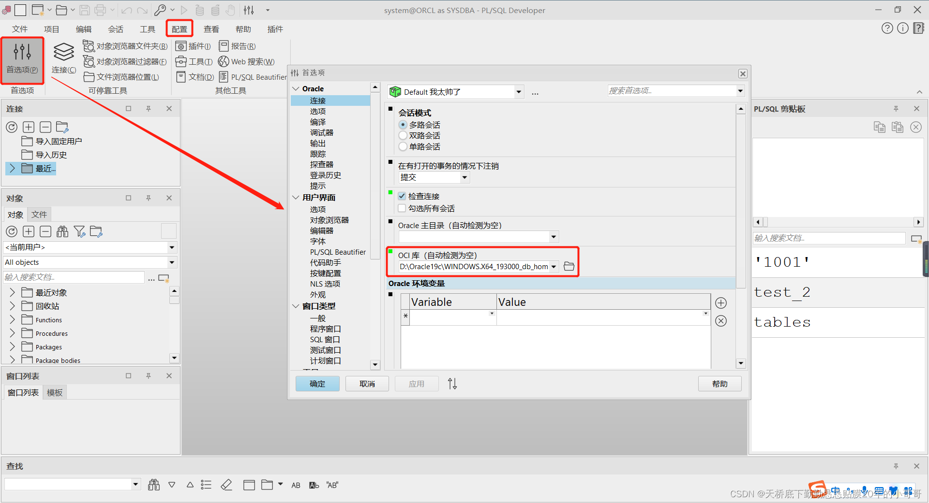Remove connection with minus icon in 连接 panel

pos(45,127)
